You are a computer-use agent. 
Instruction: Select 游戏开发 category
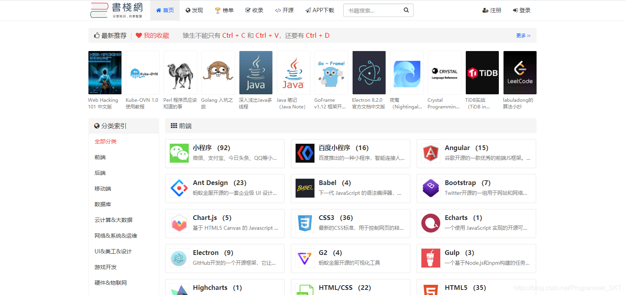tap(105, 267)
